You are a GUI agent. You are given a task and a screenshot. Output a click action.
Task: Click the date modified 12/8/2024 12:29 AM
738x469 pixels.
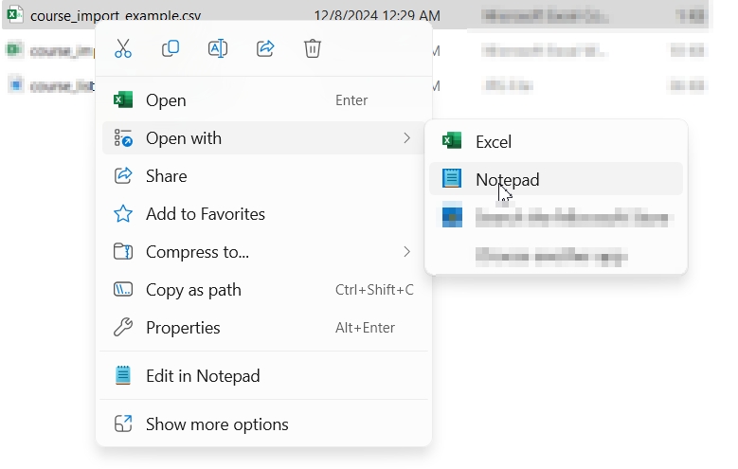[377, 15]
